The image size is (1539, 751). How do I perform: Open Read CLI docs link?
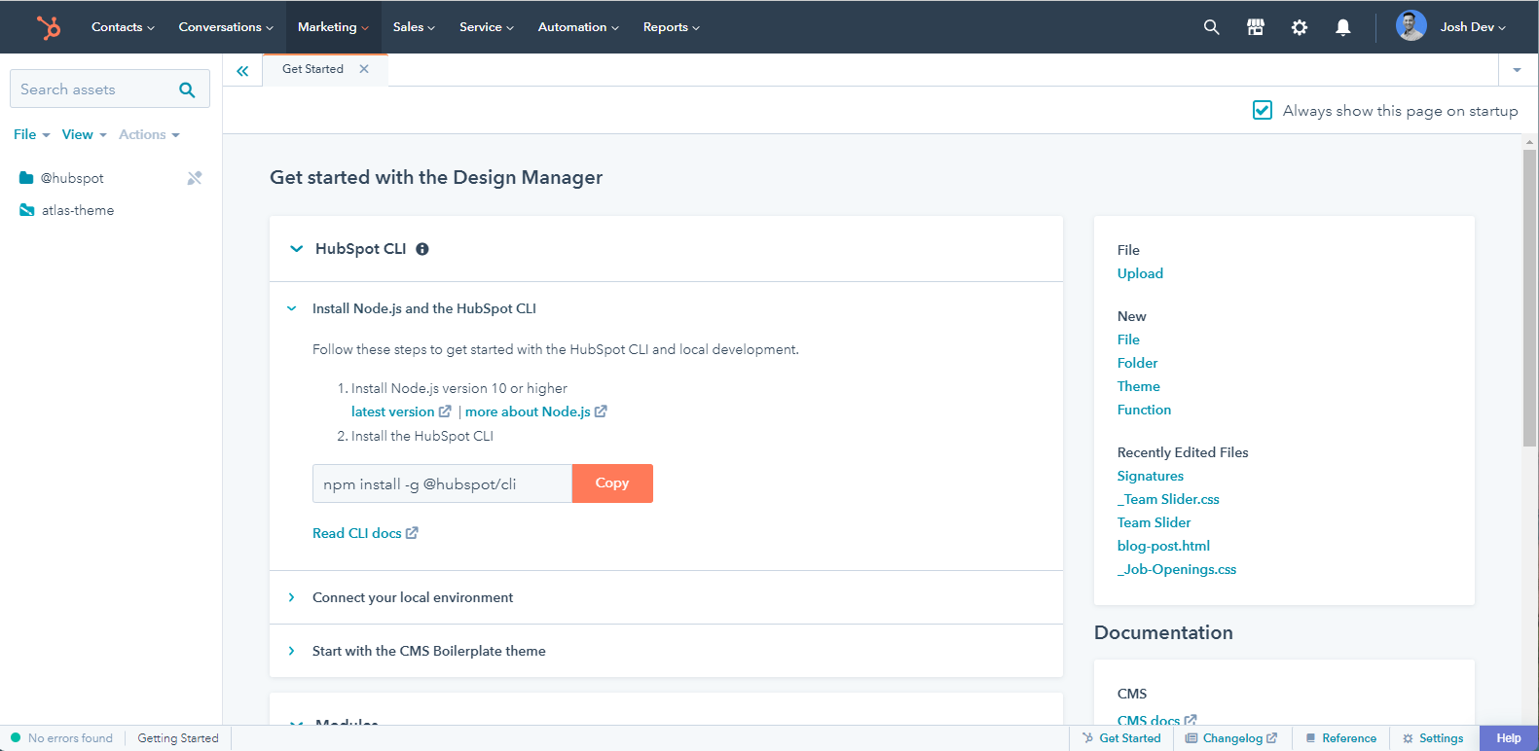pyautogui.click(x=356, y=533)
